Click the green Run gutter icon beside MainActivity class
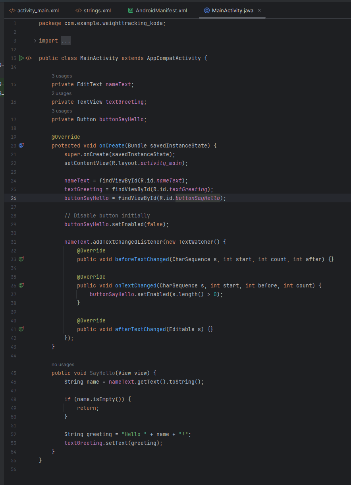 [x=21, y=58]
